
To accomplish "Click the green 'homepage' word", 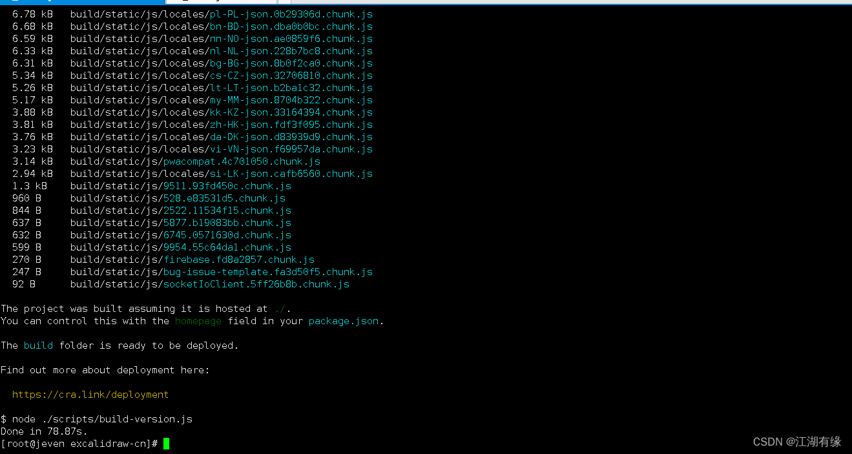I will [x=198, y=321].
